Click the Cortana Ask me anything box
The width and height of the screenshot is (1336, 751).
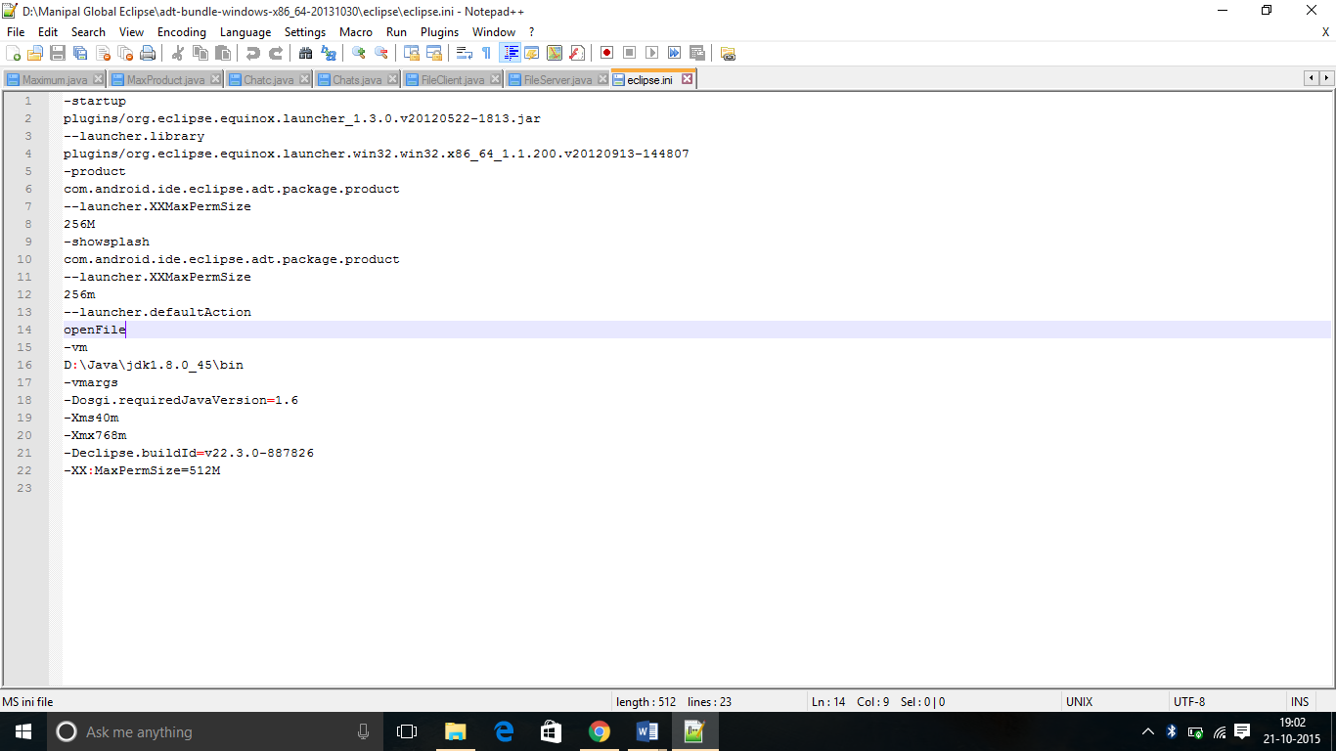(x=215, y=731)
